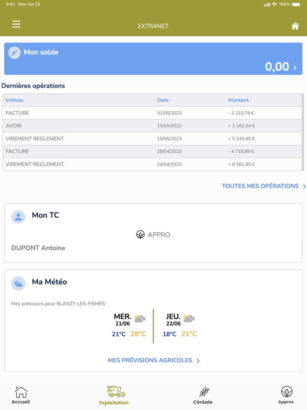Click Wednesday high 28°C
Image resolution: width=307 pixels, height=410 pixels.
click(x=138, y=334)
